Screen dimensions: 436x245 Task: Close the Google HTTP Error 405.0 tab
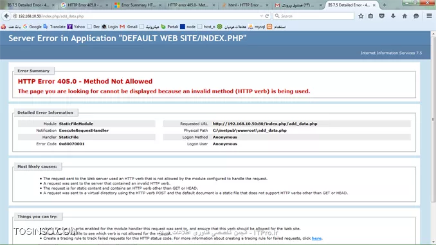(x=107, y=5)
